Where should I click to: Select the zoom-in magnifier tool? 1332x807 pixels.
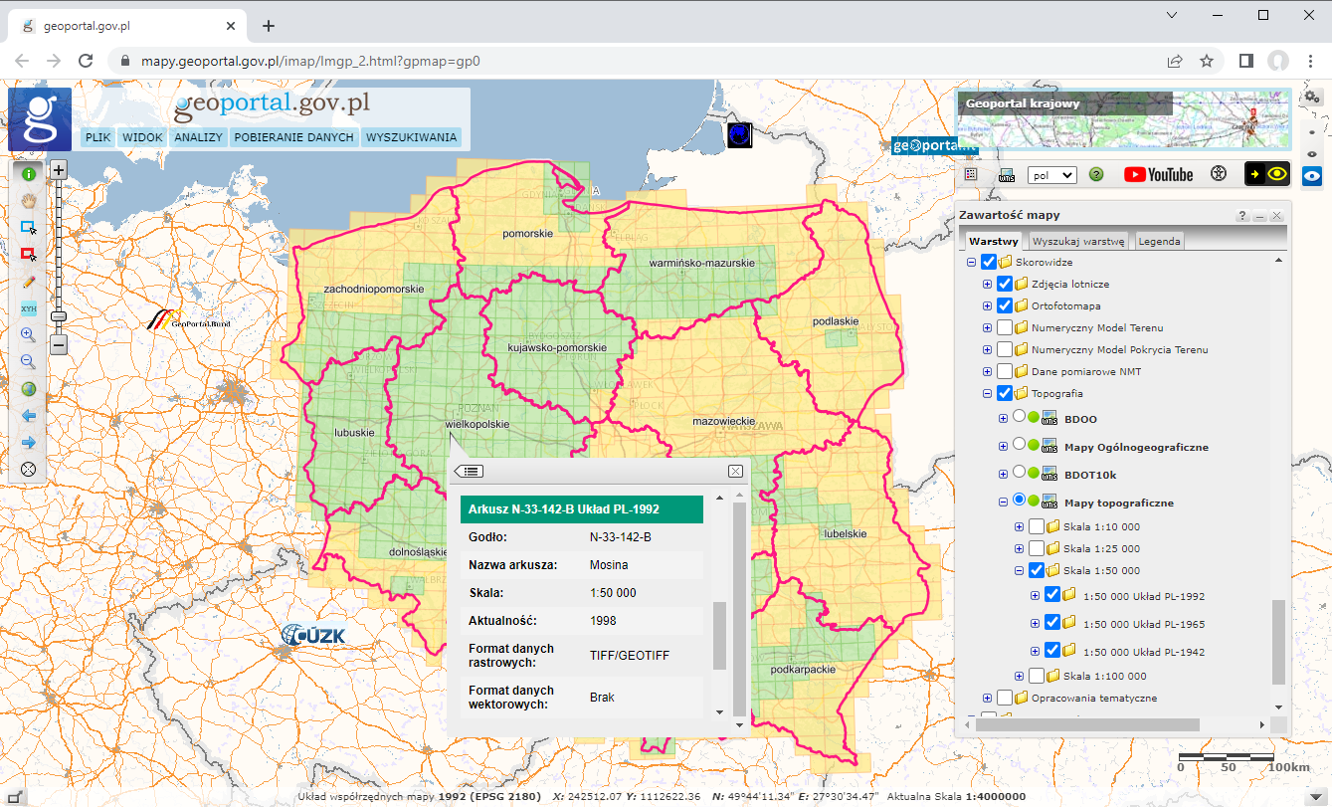29,334
